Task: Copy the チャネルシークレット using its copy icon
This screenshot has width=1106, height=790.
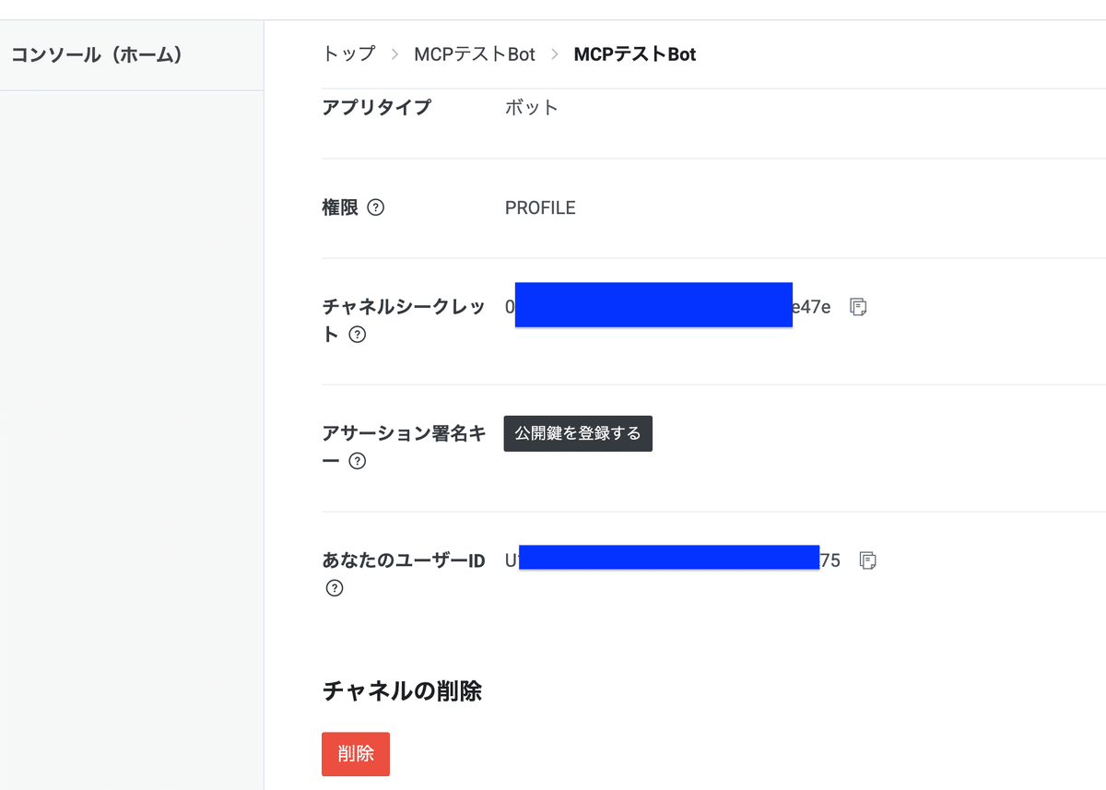Action: click(x=858, y=306)
